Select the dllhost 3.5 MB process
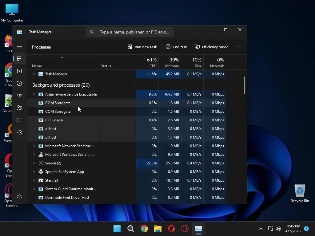The width and height of the screenshot is (315, 236). [126, 129]
